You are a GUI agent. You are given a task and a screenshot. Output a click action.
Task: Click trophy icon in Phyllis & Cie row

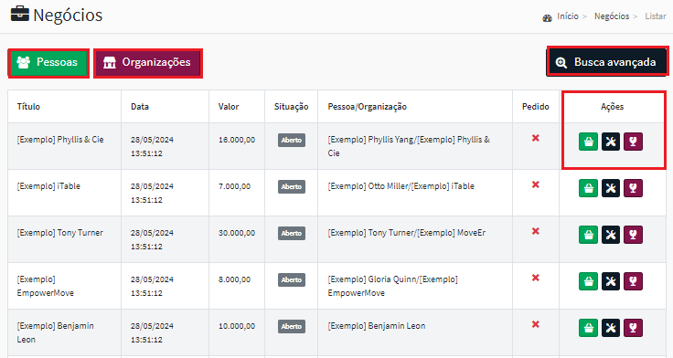click(x=633, y=142)
